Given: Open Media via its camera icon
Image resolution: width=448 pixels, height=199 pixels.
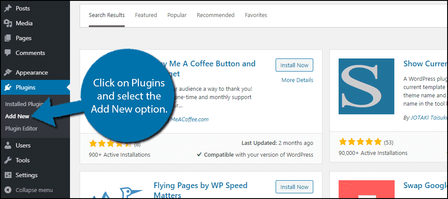Looking at the screenshot, I should tap(8, 24).
